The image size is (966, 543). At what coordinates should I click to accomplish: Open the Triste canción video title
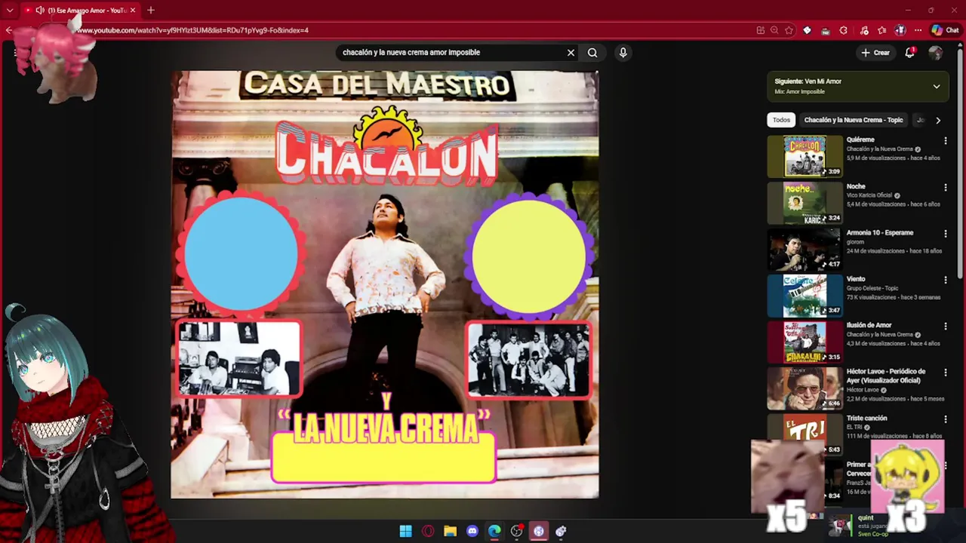[x=867, y=418]
